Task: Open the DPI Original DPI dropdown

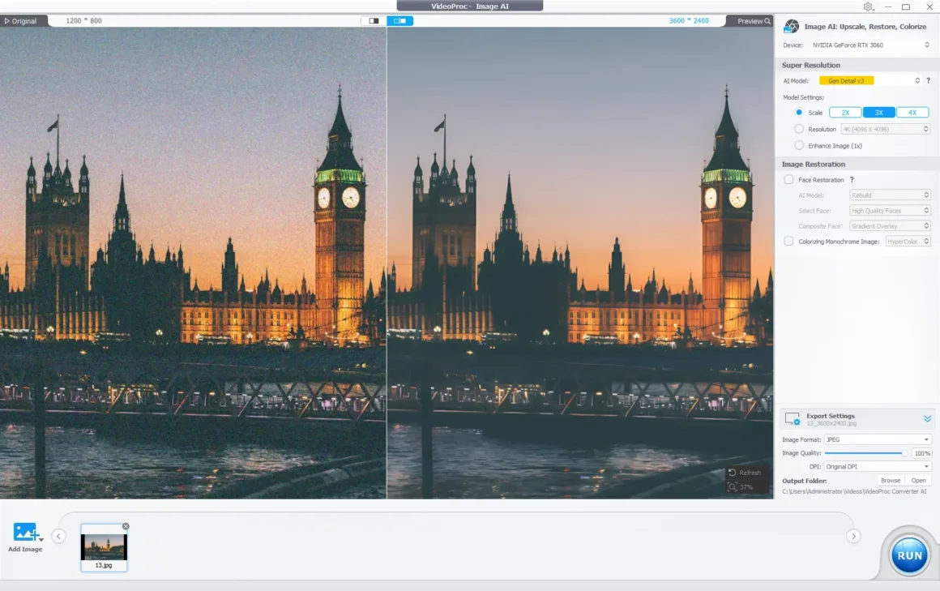Action: (878, 466)
